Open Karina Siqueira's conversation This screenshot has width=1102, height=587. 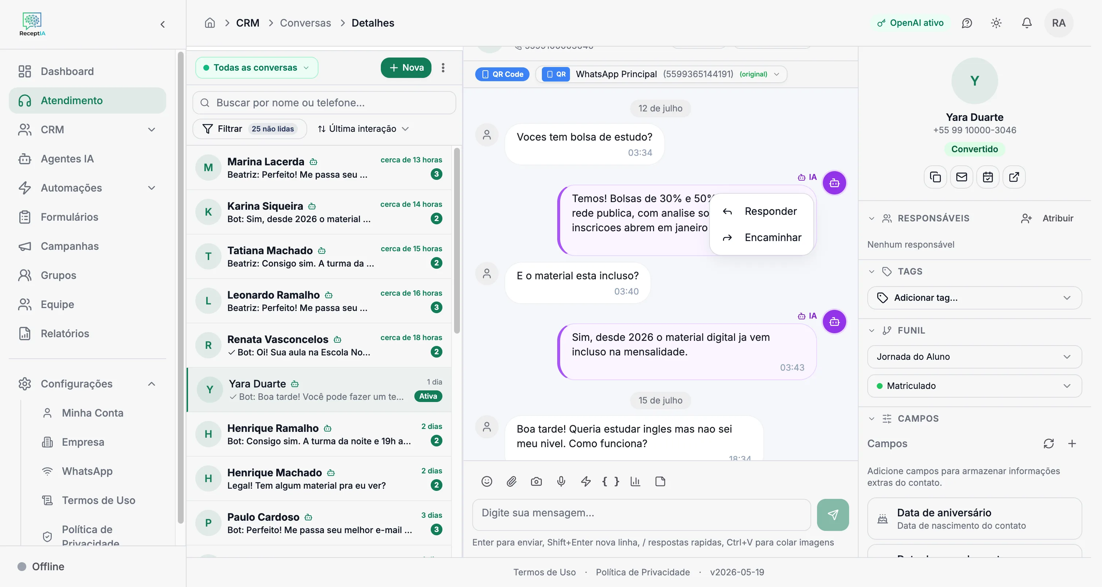319,212
